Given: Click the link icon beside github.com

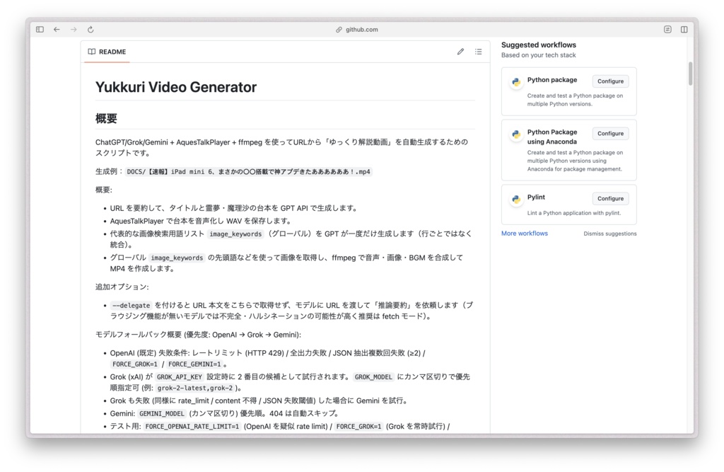Looking at the screenshot, I should 339,30.
